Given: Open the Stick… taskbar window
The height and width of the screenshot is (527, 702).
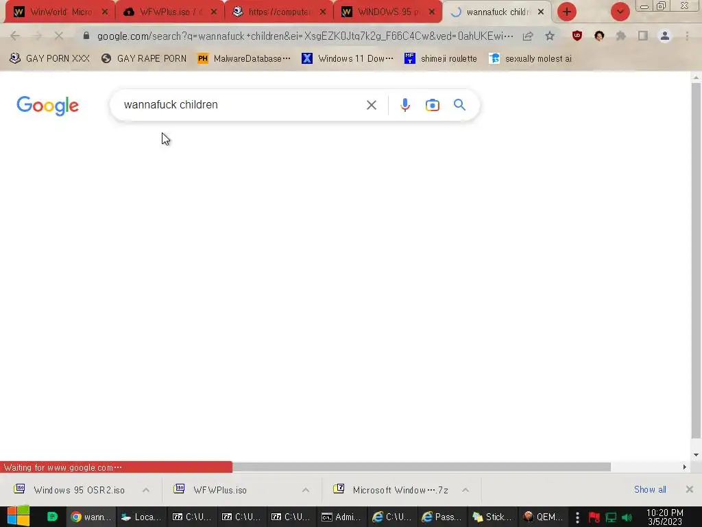Looking at the screenshot, I should [x=492, y=517].
